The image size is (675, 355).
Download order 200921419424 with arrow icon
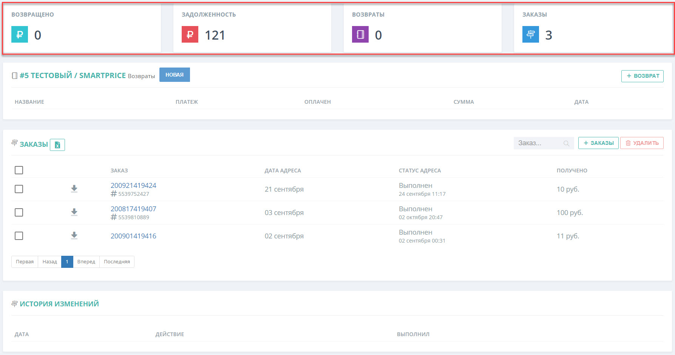[74, 189]
